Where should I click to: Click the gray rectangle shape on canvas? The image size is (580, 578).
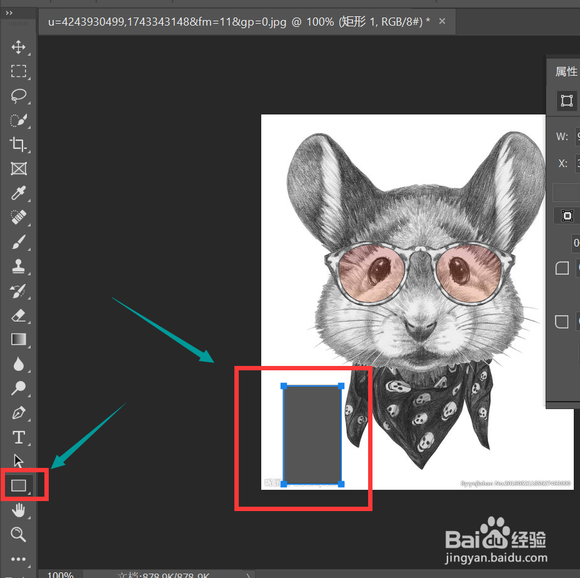tap(312, 435)
